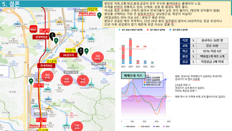Select the red 수내 96% circle marker
This screenshot has width=232, height=131.
click(83, 81)
